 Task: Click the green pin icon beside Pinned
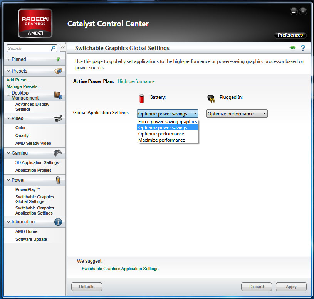coord(58,59)
